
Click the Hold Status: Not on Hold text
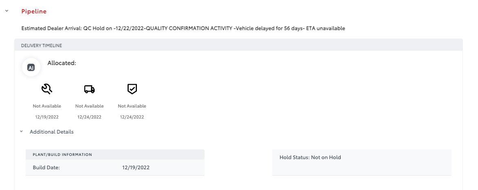click(x=310, y=157)
